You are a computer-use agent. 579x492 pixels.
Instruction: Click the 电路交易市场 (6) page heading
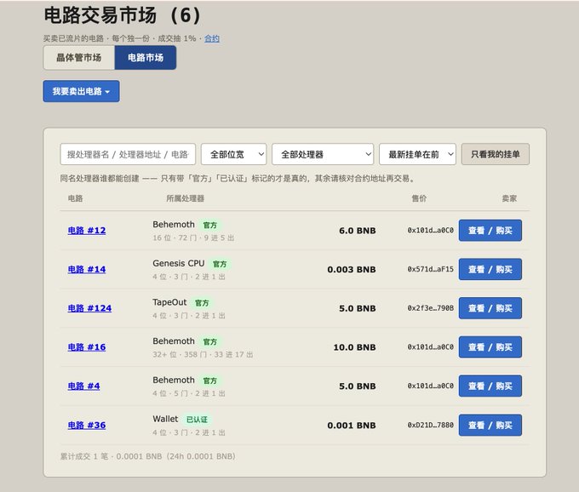[x=123, y=16]
